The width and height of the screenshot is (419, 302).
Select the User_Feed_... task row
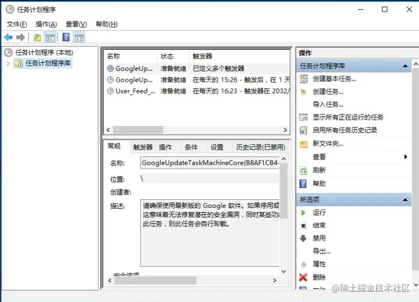197,91
